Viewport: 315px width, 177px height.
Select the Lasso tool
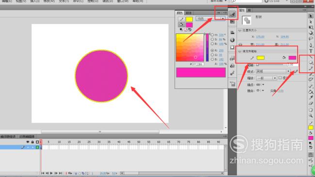pos(311,39)
